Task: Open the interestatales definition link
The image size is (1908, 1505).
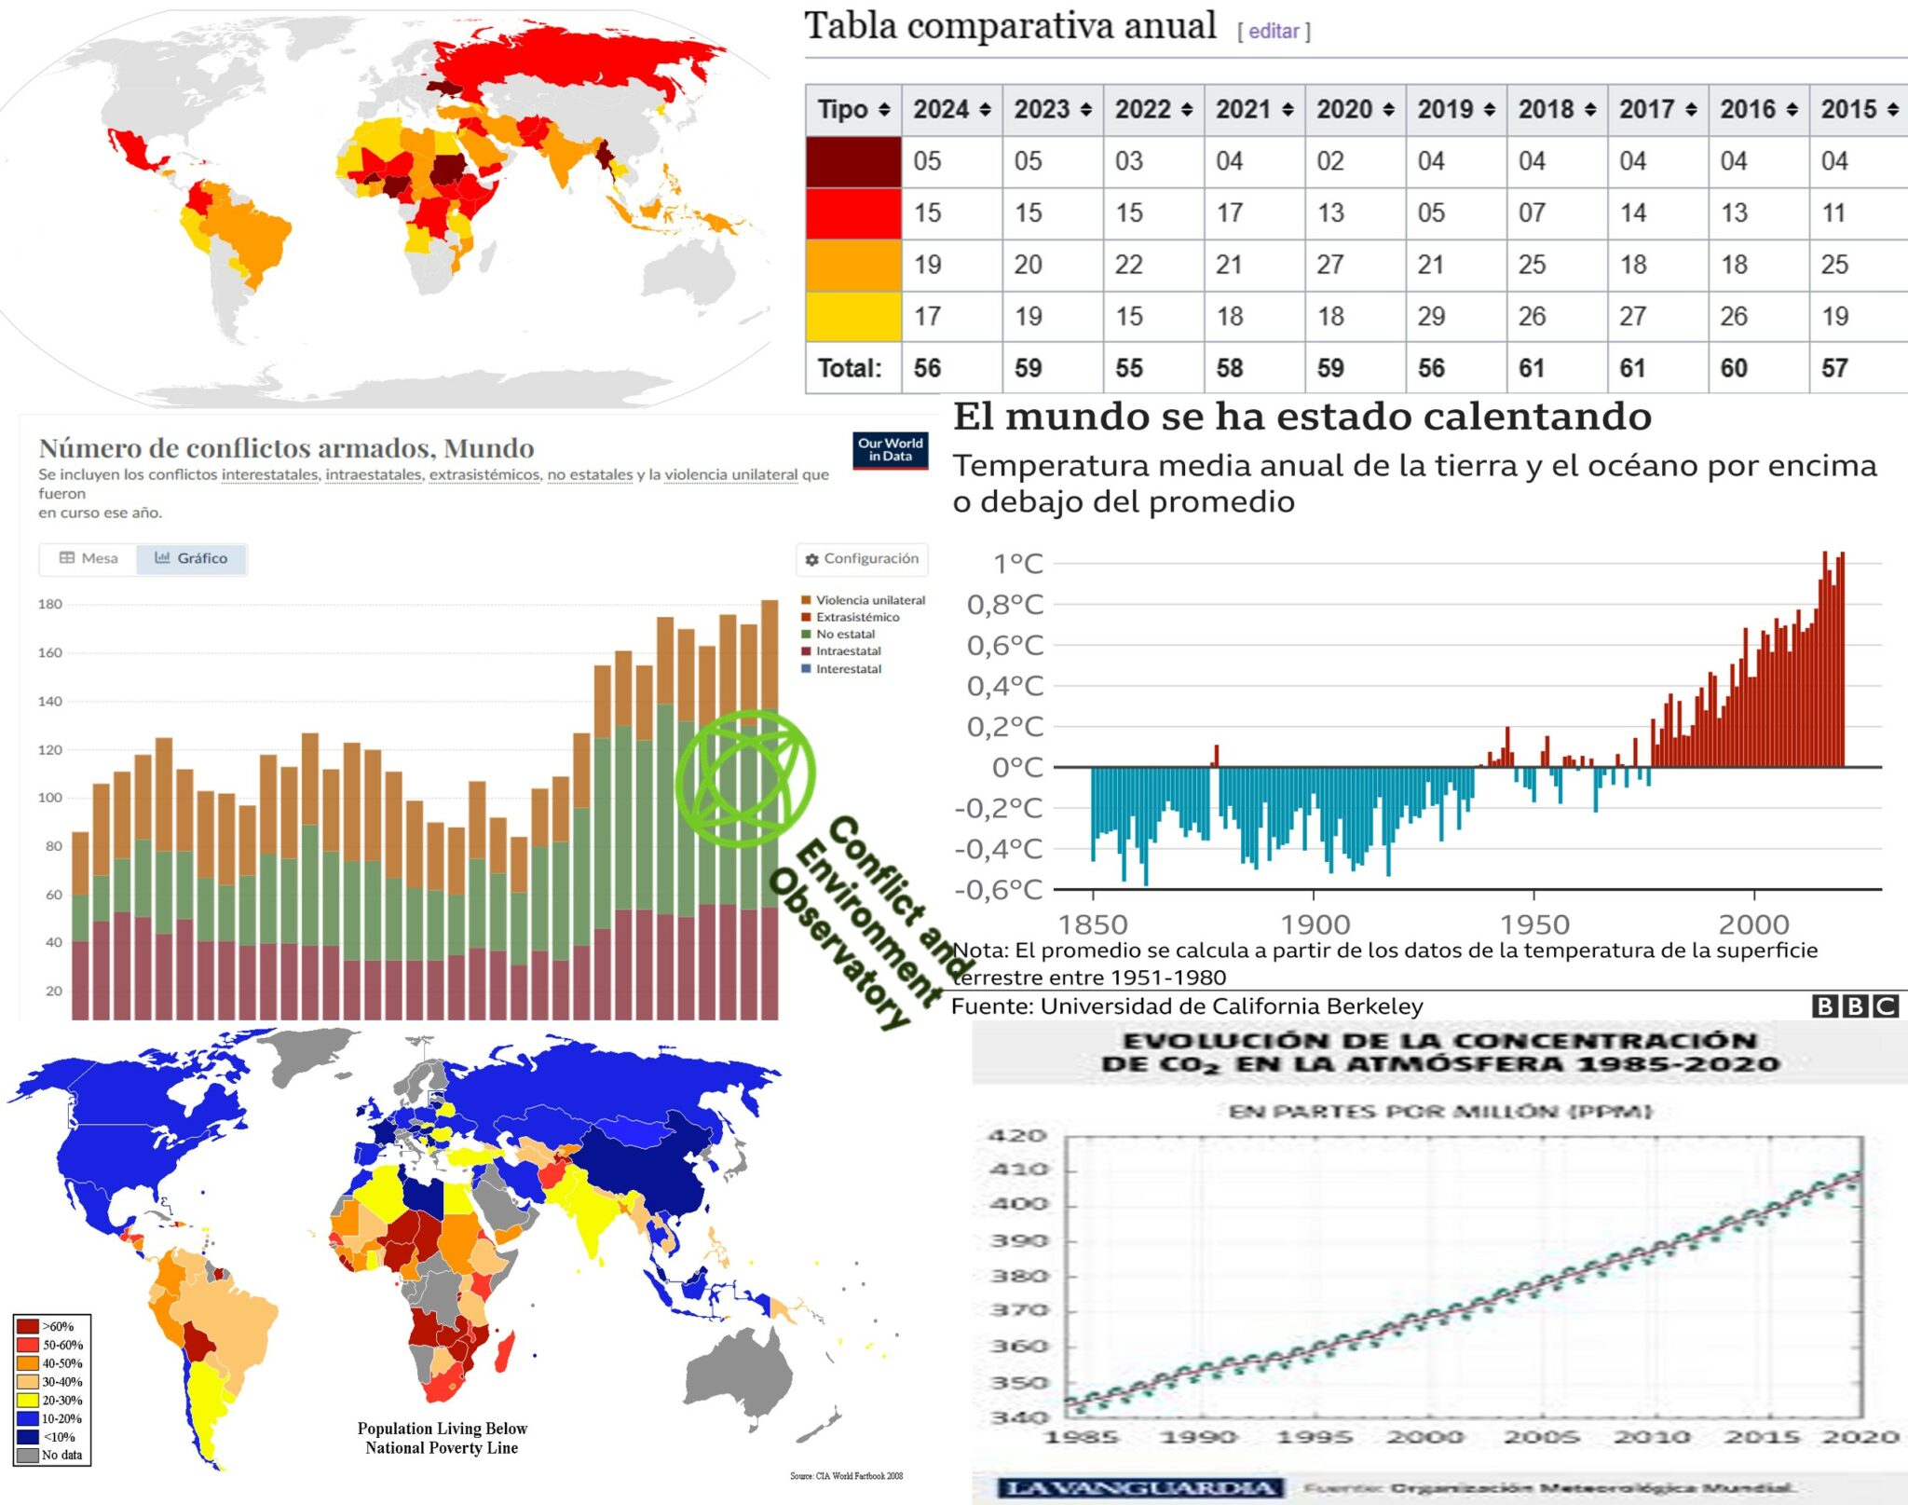Action: coord(269,475)
